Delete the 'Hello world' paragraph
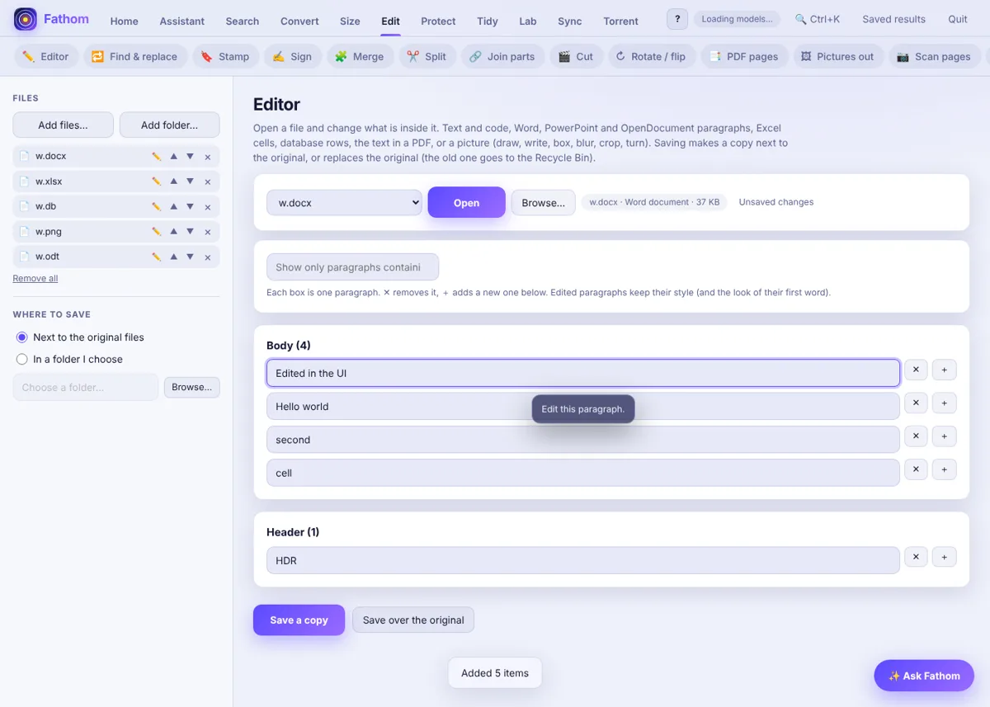 (x=916, y=403)
